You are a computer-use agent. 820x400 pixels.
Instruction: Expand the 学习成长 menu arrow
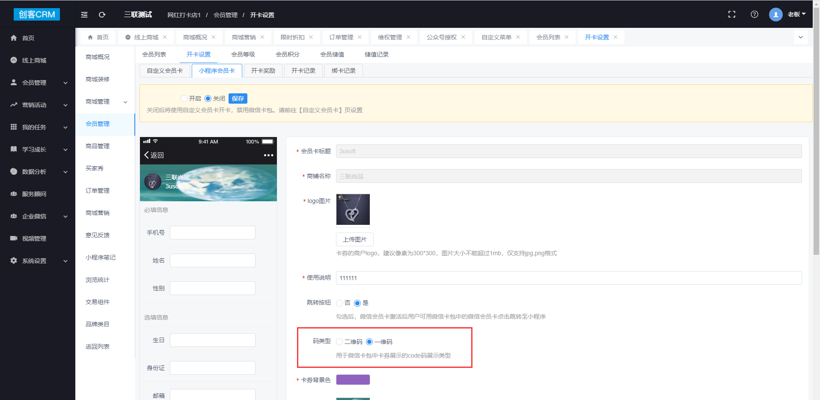(x=65, y=150)
